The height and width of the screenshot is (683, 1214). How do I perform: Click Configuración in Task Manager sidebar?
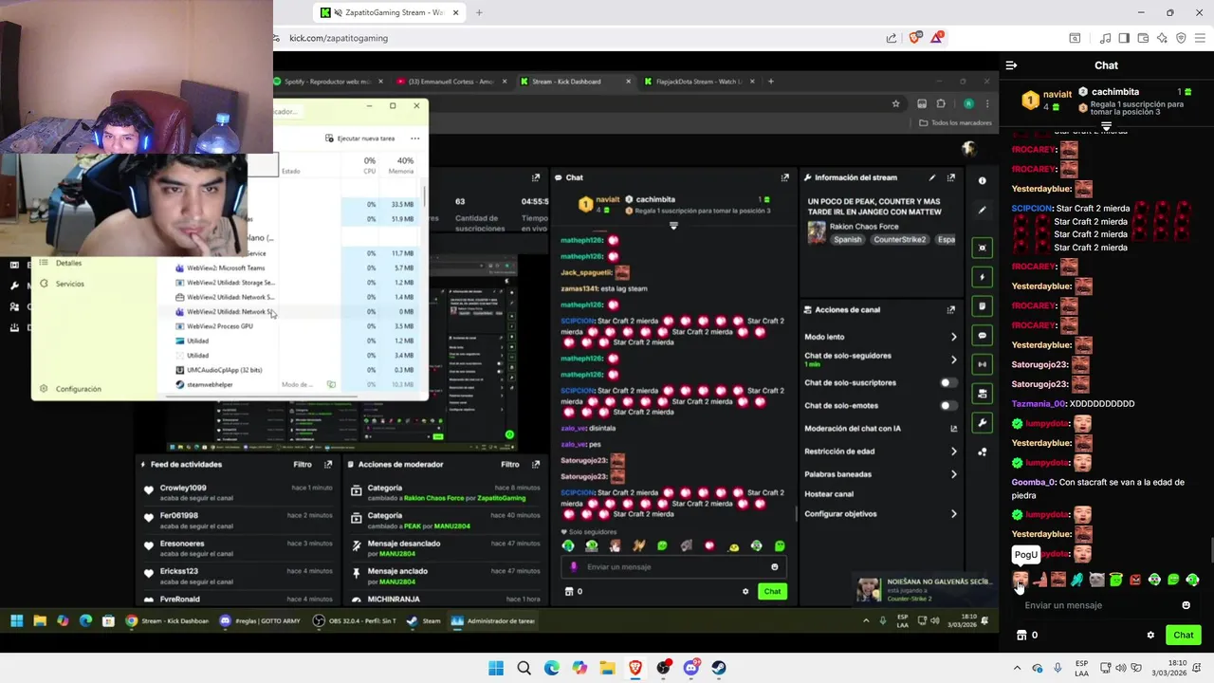(78, 389)
